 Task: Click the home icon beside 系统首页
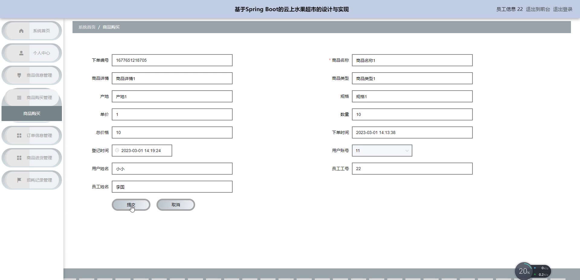(x=21, y=31)
